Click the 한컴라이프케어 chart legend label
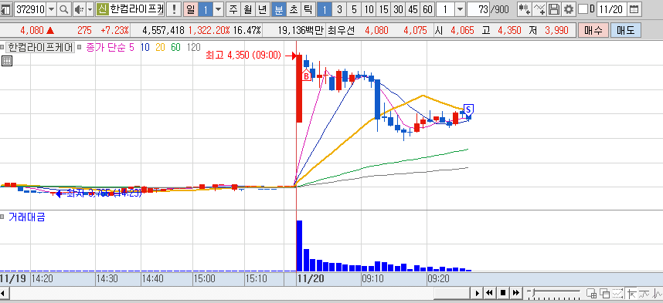 pos(40,47)
